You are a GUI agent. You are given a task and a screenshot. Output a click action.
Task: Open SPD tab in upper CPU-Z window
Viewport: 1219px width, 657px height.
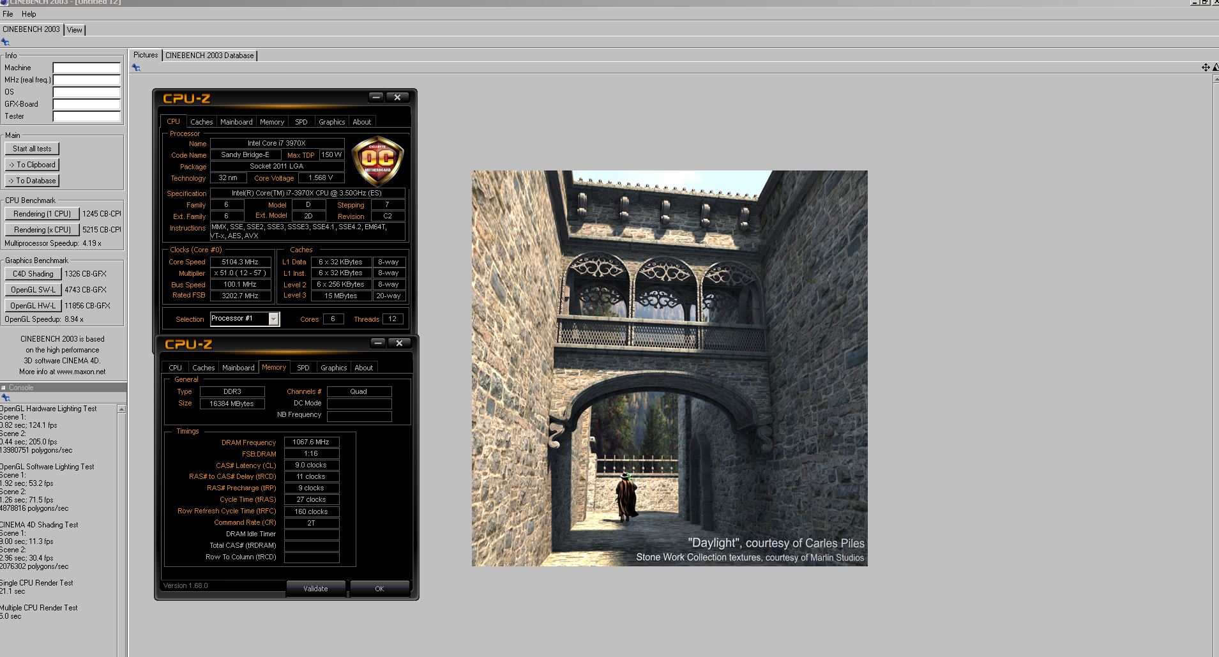[x=301, y=122]
